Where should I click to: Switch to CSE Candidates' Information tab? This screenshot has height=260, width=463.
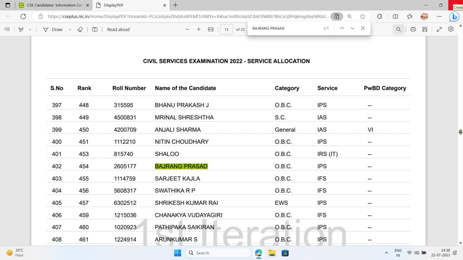pyautogui.click(x=54, y=5)
